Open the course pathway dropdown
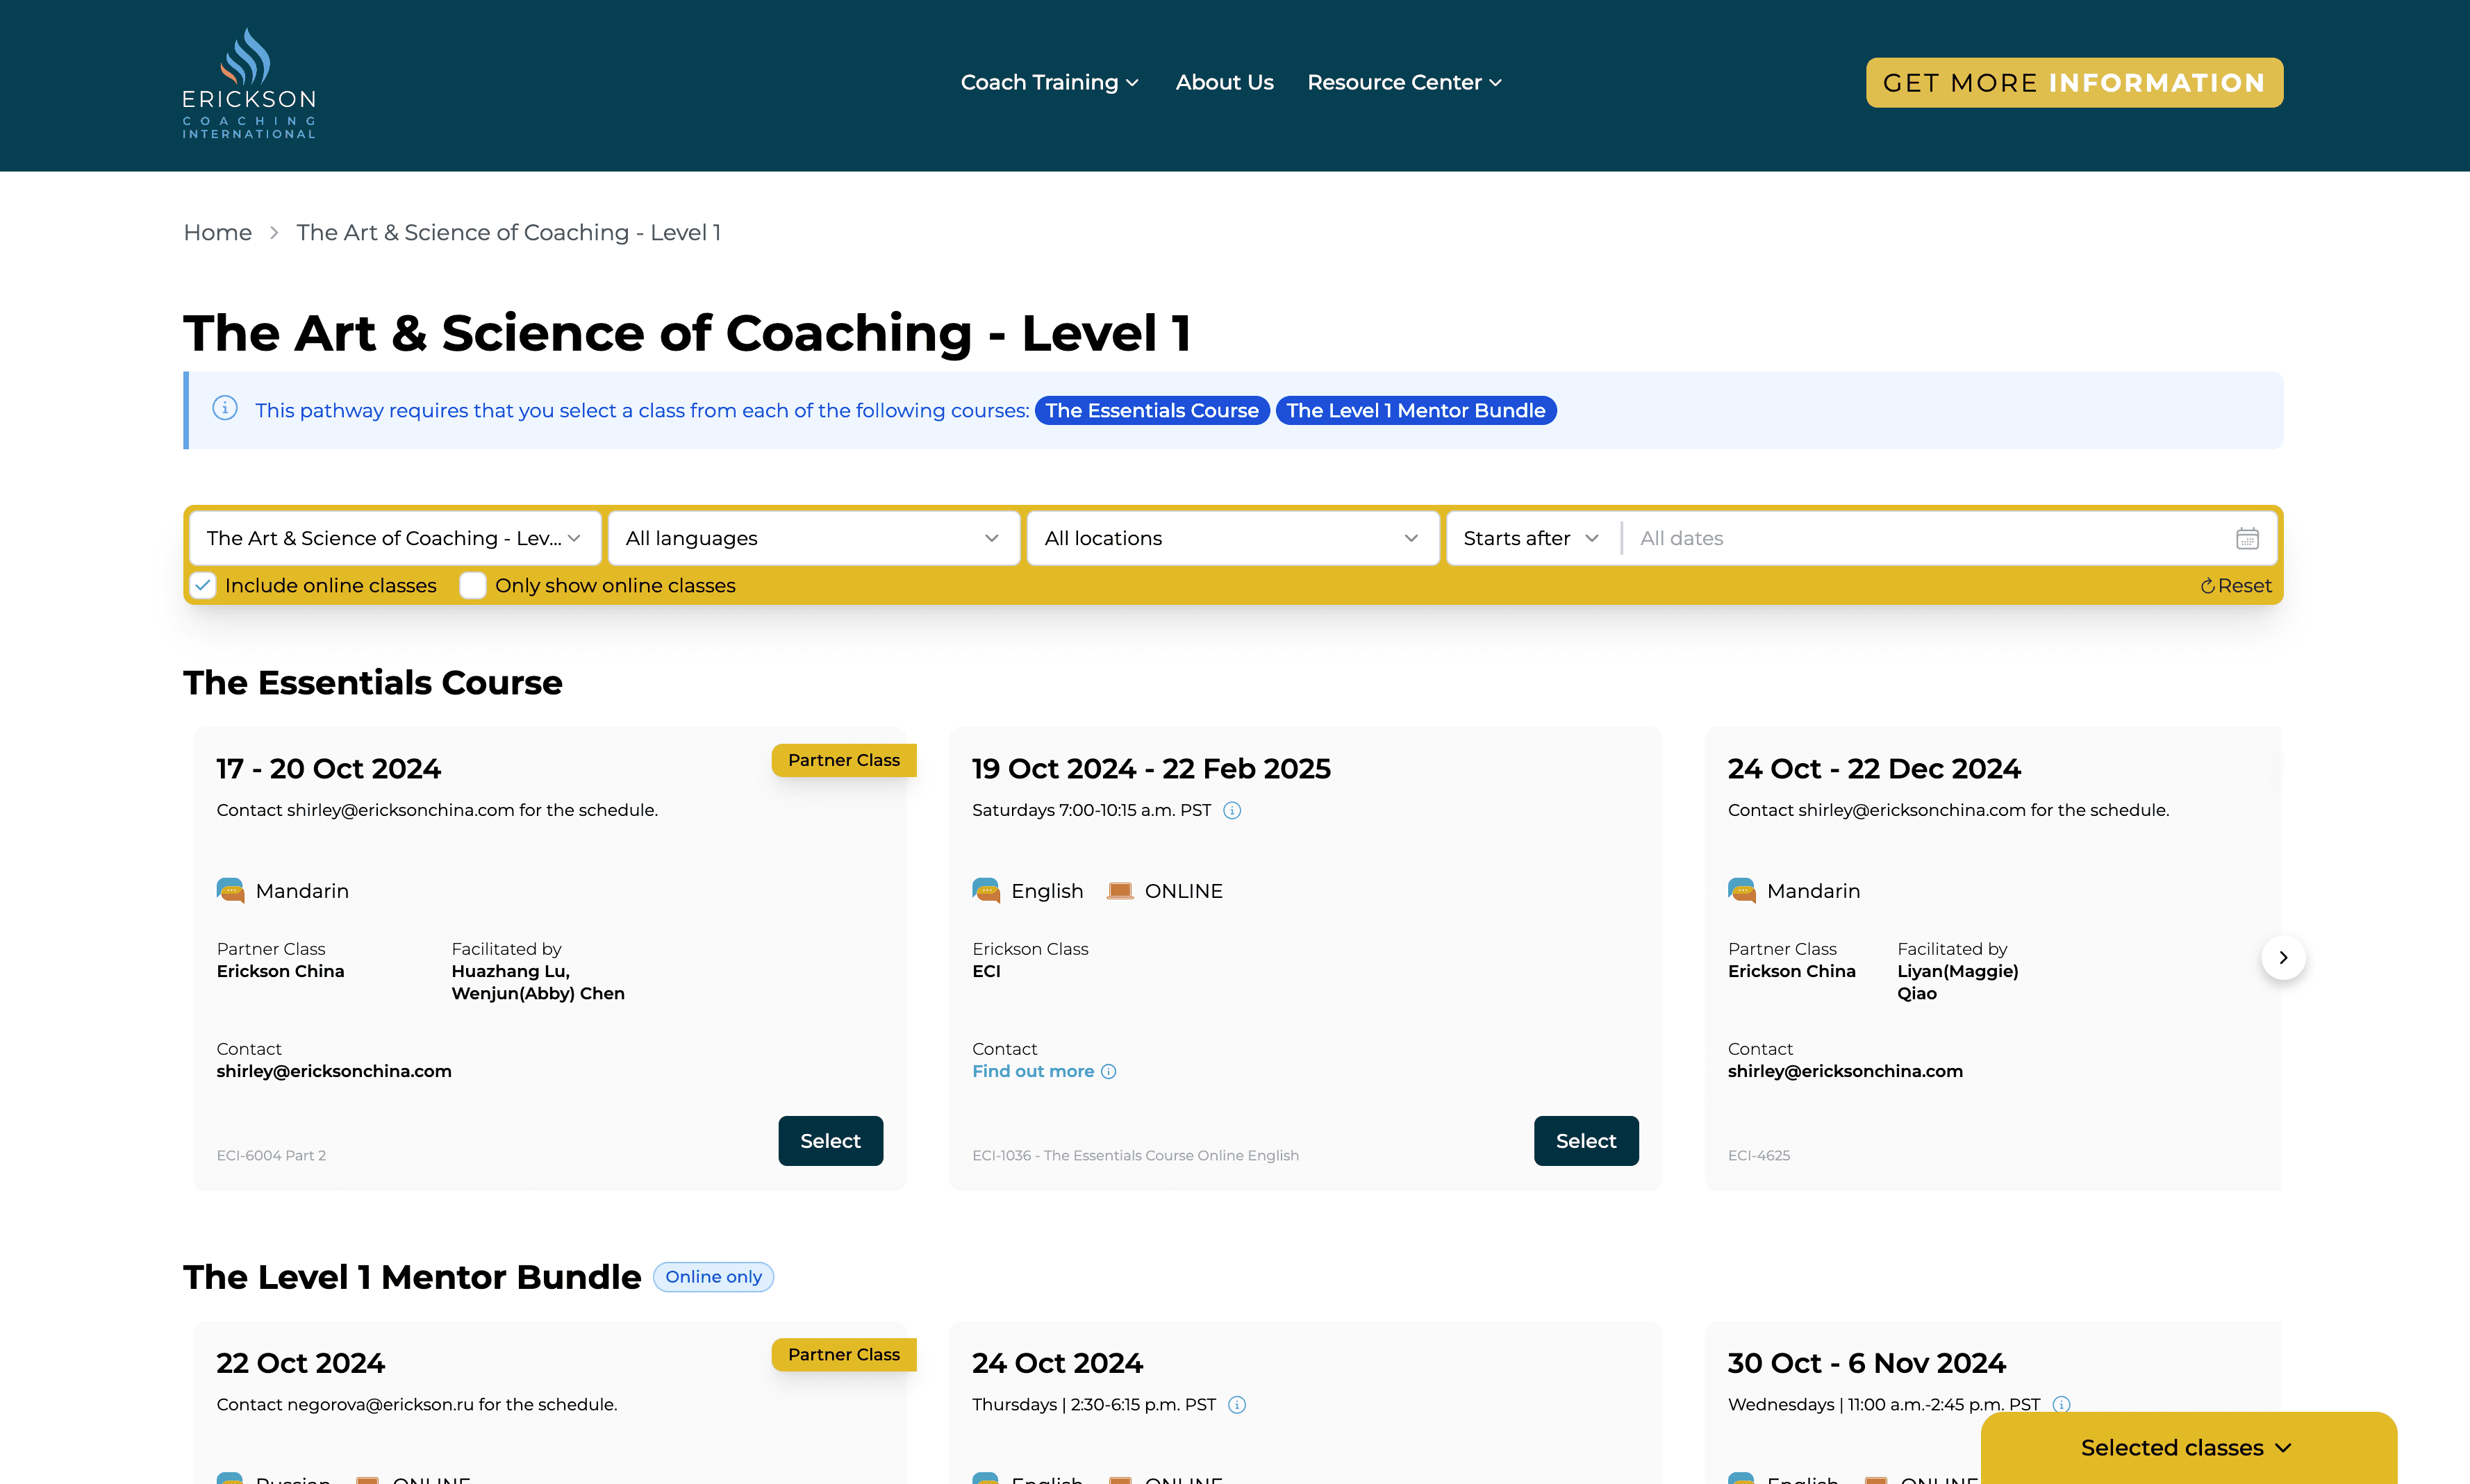The height and width of the screenshot is (1484, 2470). [395, 538]
